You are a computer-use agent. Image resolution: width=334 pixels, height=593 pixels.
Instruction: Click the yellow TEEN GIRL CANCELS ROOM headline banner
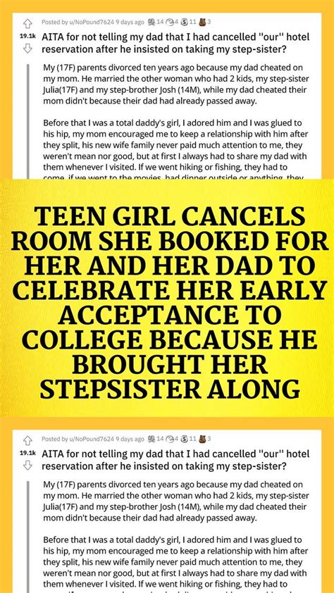(167, 298)
